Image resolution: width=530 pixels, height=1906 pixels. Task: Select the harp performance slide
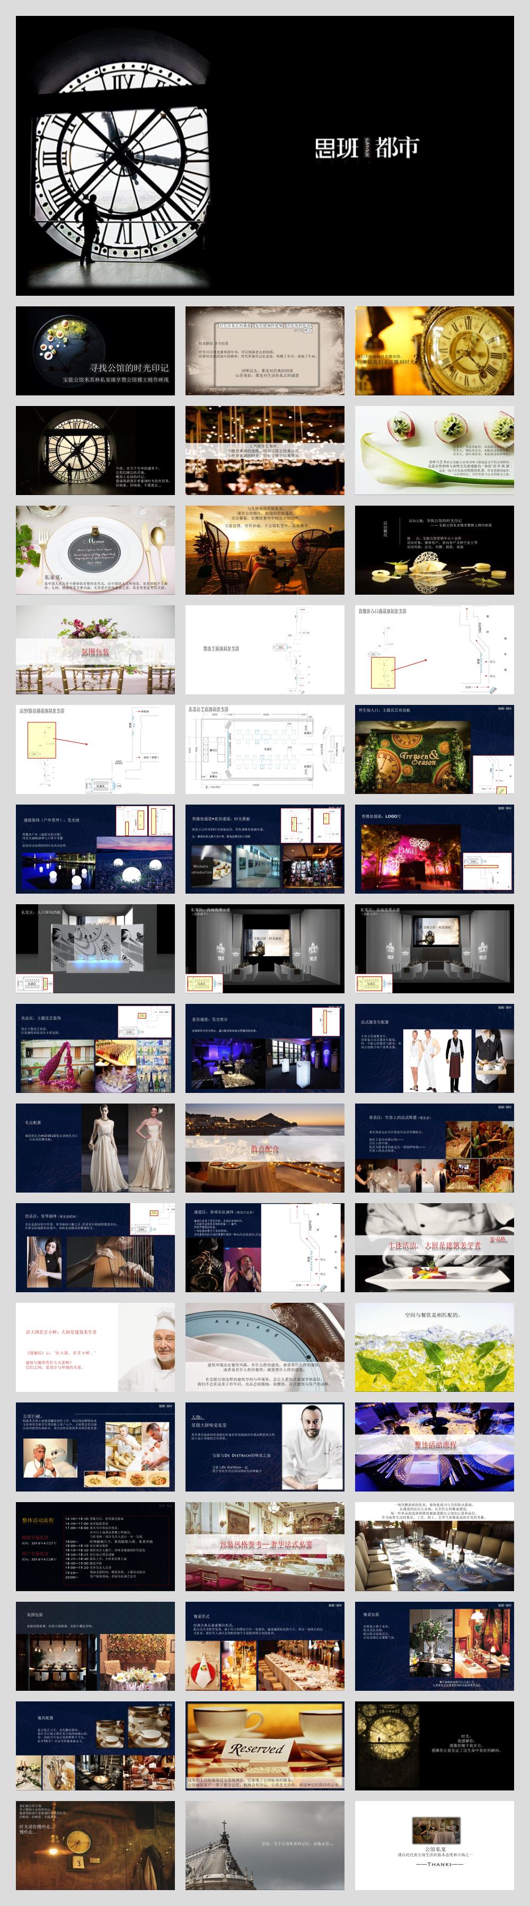coord(95,1247)
